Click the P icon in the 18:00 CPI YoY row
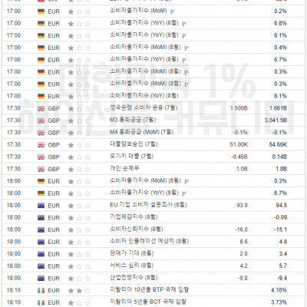The width and height of the screenshot is (307, 307). [183, 193]
